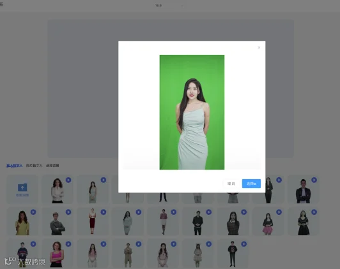Play preview of woman in white blouse
The image size is (340, 269).
[x=68, y=180]
